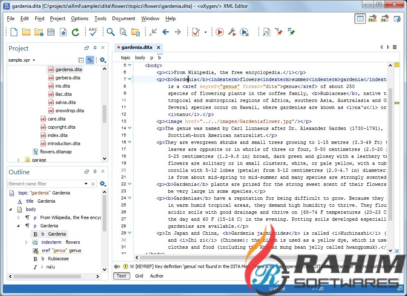Click the Forward arrow icon
The width and height of the screenshot is (407, 296).
tap(178, 32)
